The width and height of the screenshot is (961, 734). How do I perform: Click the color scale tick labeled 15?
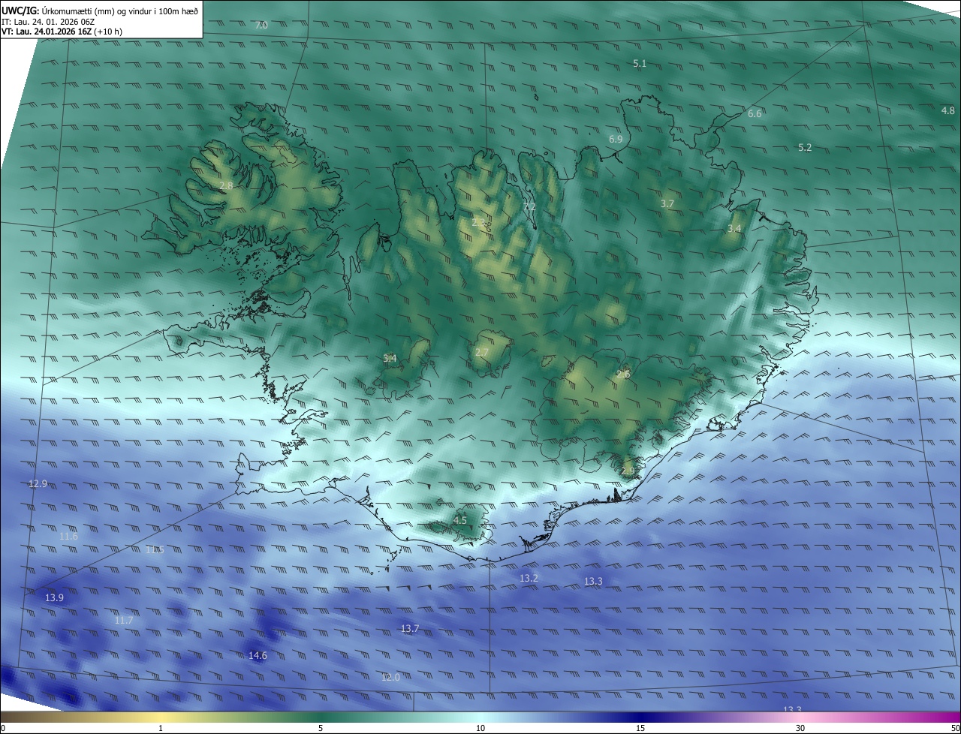[640, 728]
